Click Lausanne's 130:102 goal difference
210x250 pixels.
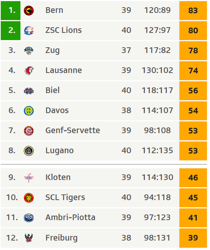157,70
